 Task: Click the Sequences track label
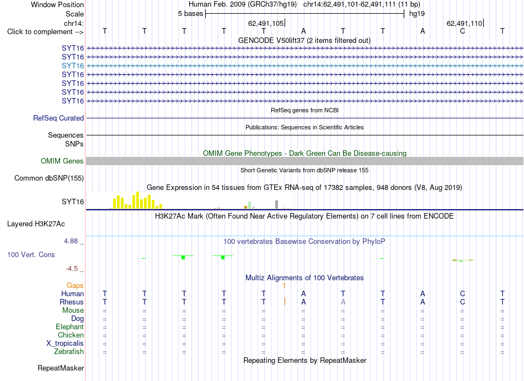coord(66,135)
